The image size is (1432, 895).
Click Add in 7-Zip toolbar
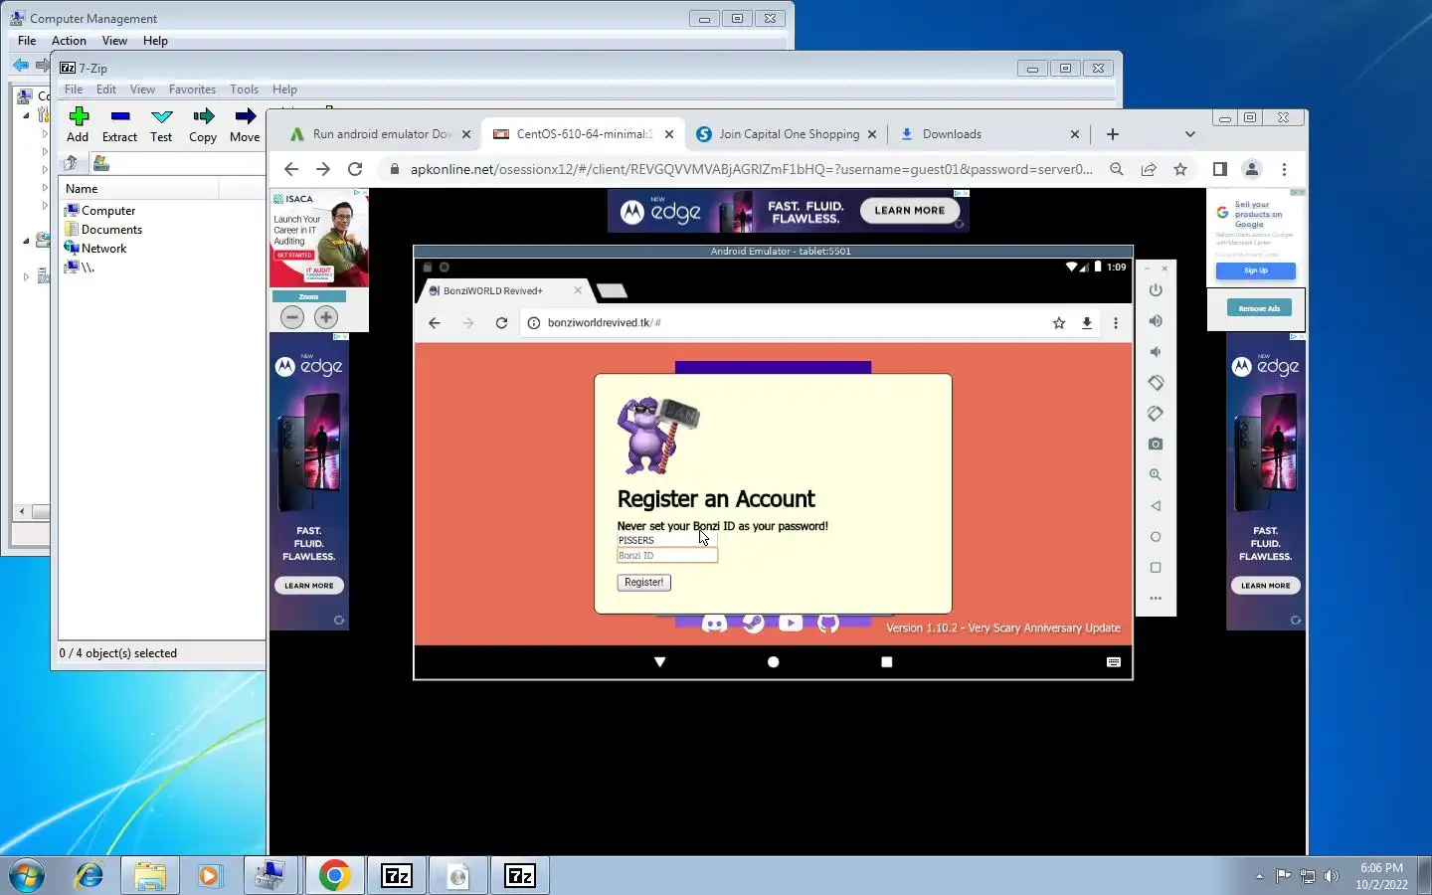tap(78, 125)
